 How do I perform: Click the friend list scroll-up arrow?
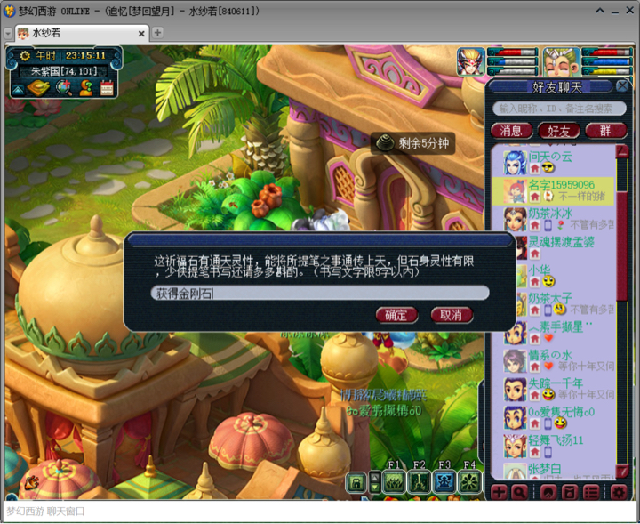(622, 152)
